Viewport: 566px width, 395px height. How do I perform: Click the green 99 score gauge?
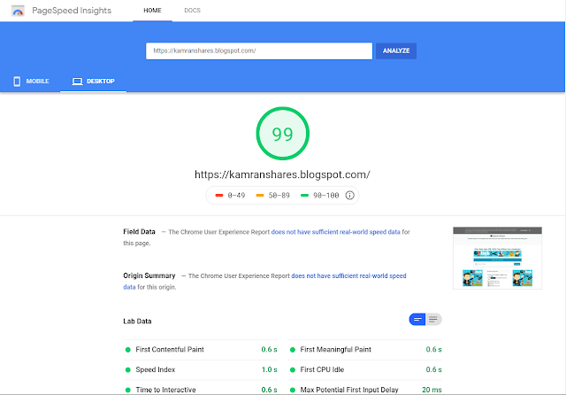pos(283,134)
